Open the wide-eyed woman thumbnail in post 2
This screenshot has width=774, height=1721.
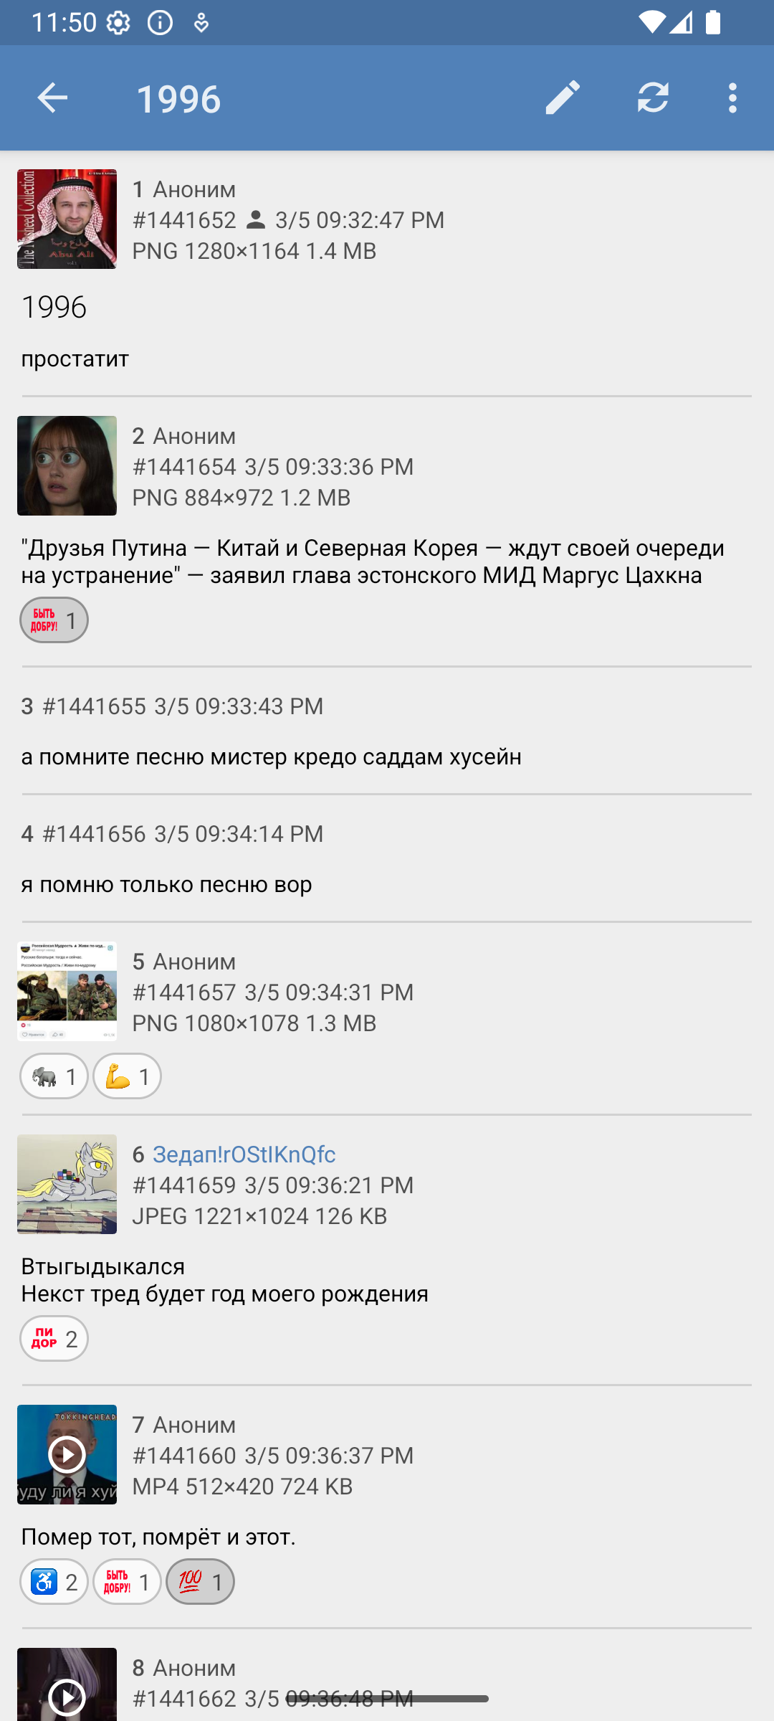coord(67,465)
